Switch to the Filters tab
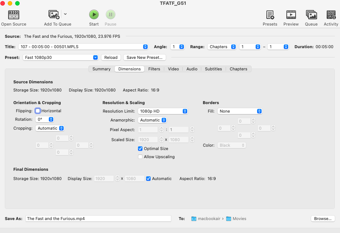The width and height of the screenshot is (340, 233). (x=154, y=69)
